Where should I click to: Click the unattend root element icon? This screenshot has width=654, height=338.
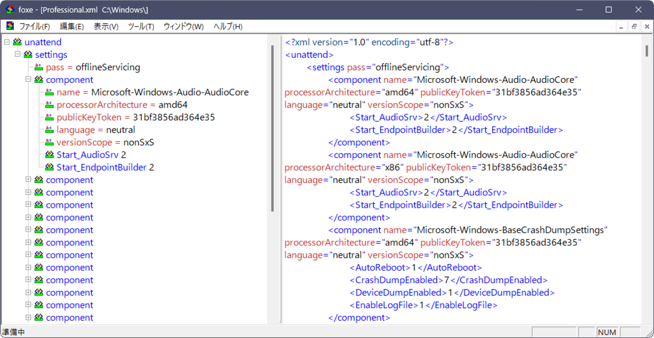coord(18,42)
